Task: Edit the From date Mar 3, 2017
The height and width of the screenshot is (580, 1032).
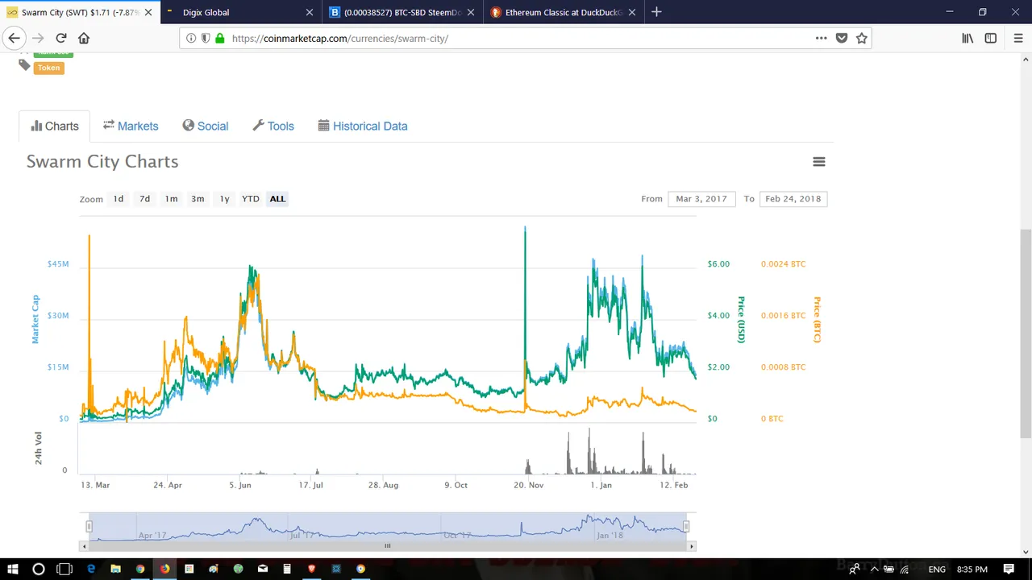Action: point(701,199)
